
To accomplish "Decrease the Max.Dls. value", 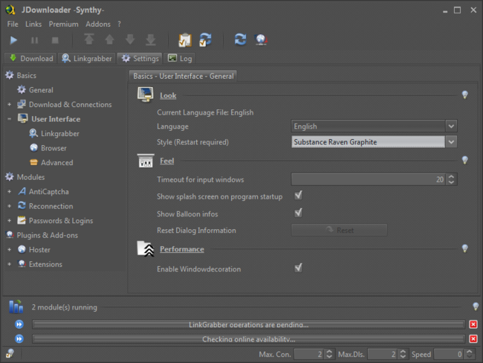I will coord(403,357).
